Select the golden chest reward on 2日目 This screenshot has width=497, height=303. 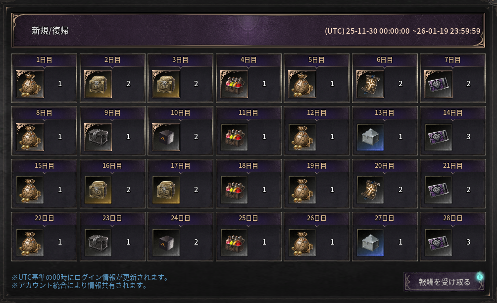click(98, 84)
